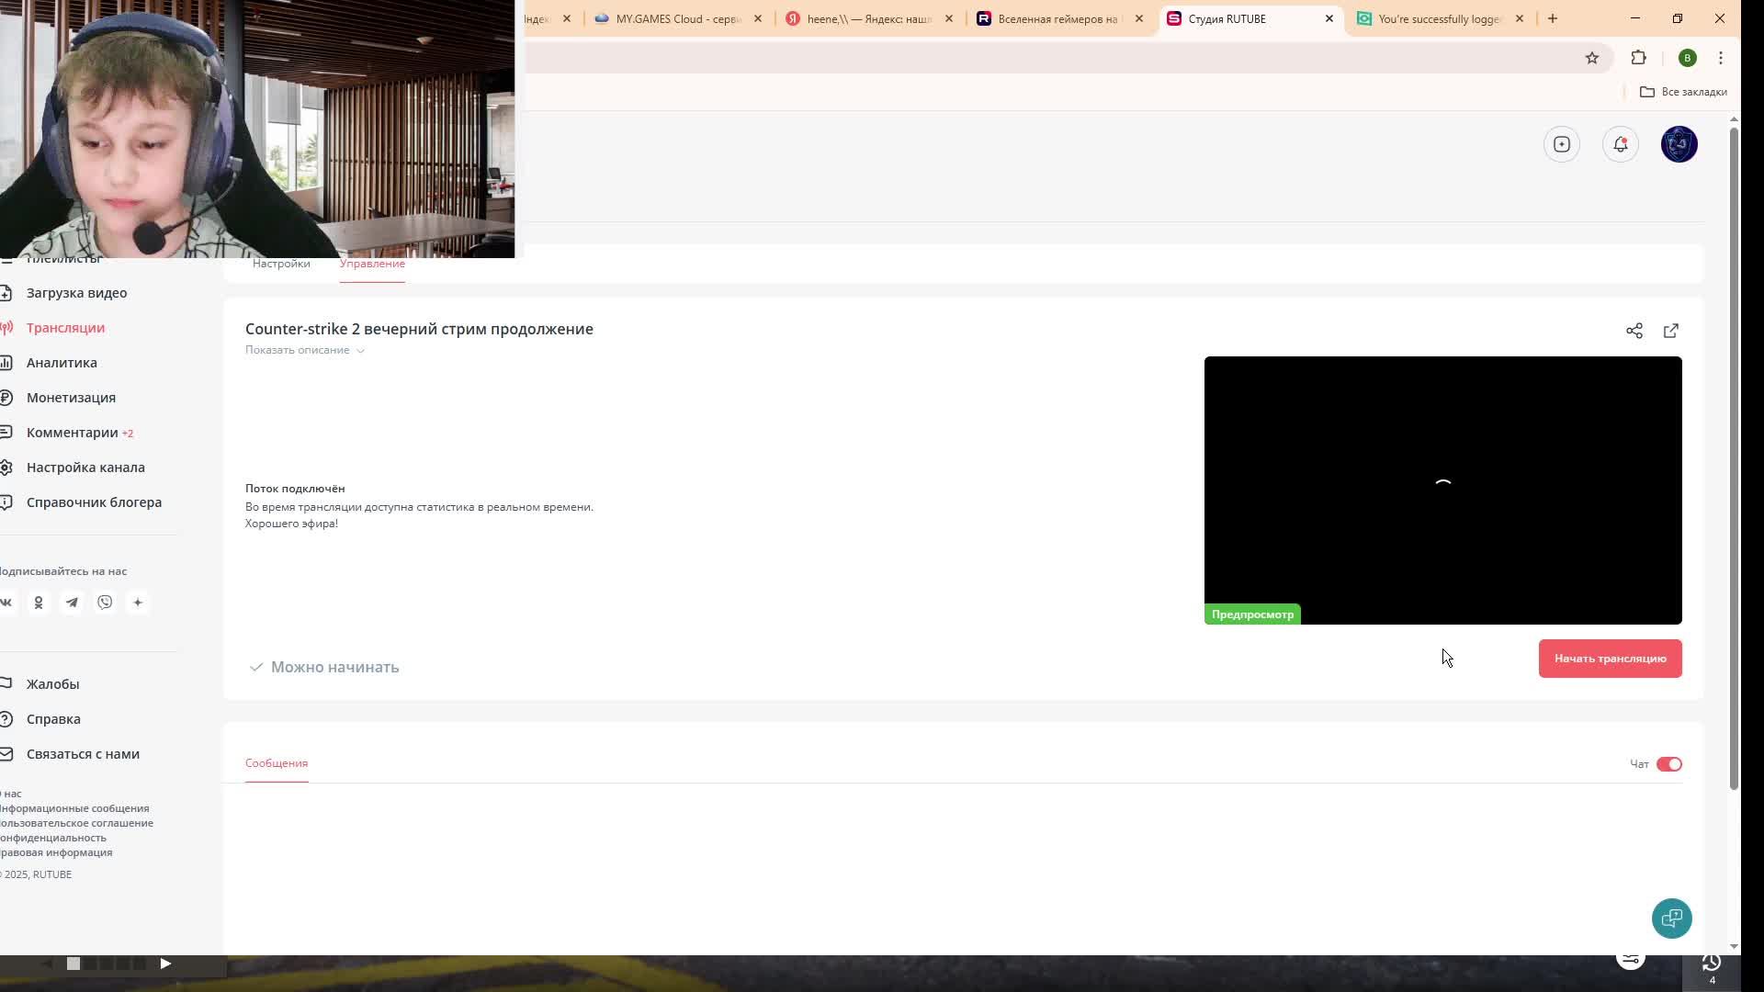Click the Начать трансляцию button
Screen dimensions: 1764x992
point(1610,659)
